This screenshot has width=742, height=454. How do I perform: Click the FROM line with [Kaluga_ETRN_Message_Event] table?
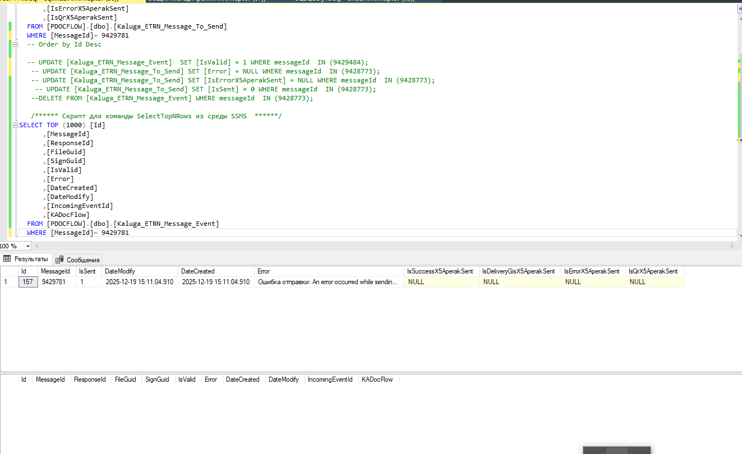click(123, 224)
